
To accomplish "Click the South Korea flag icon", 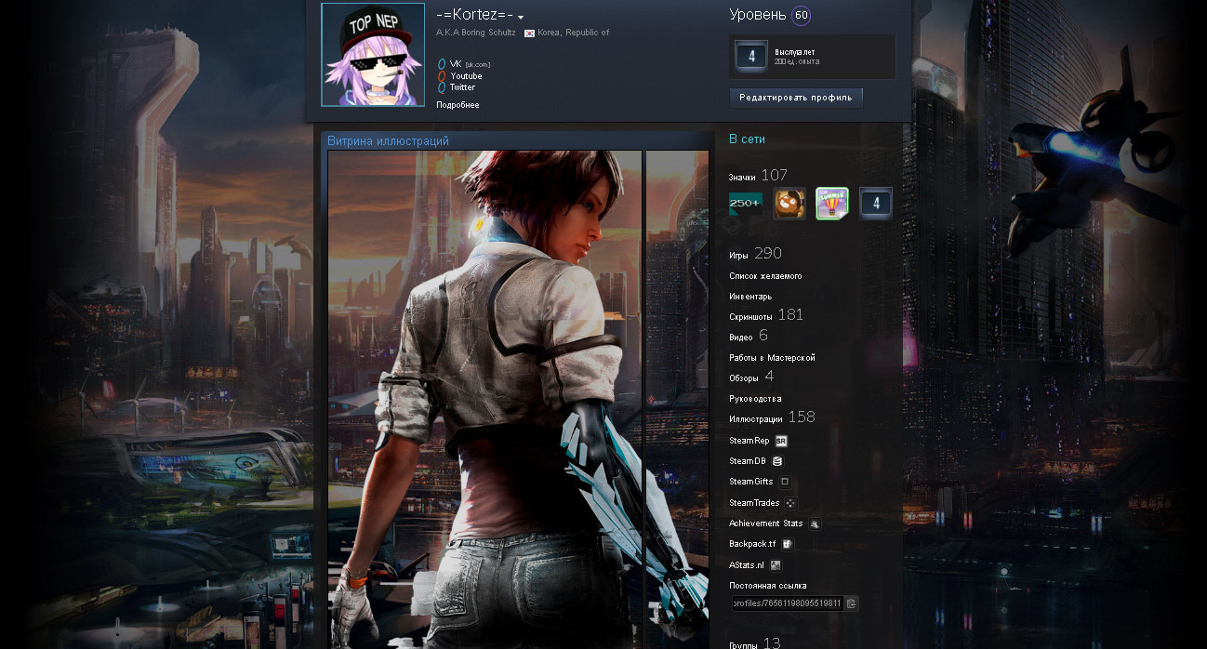I will [x=529, y=33].
